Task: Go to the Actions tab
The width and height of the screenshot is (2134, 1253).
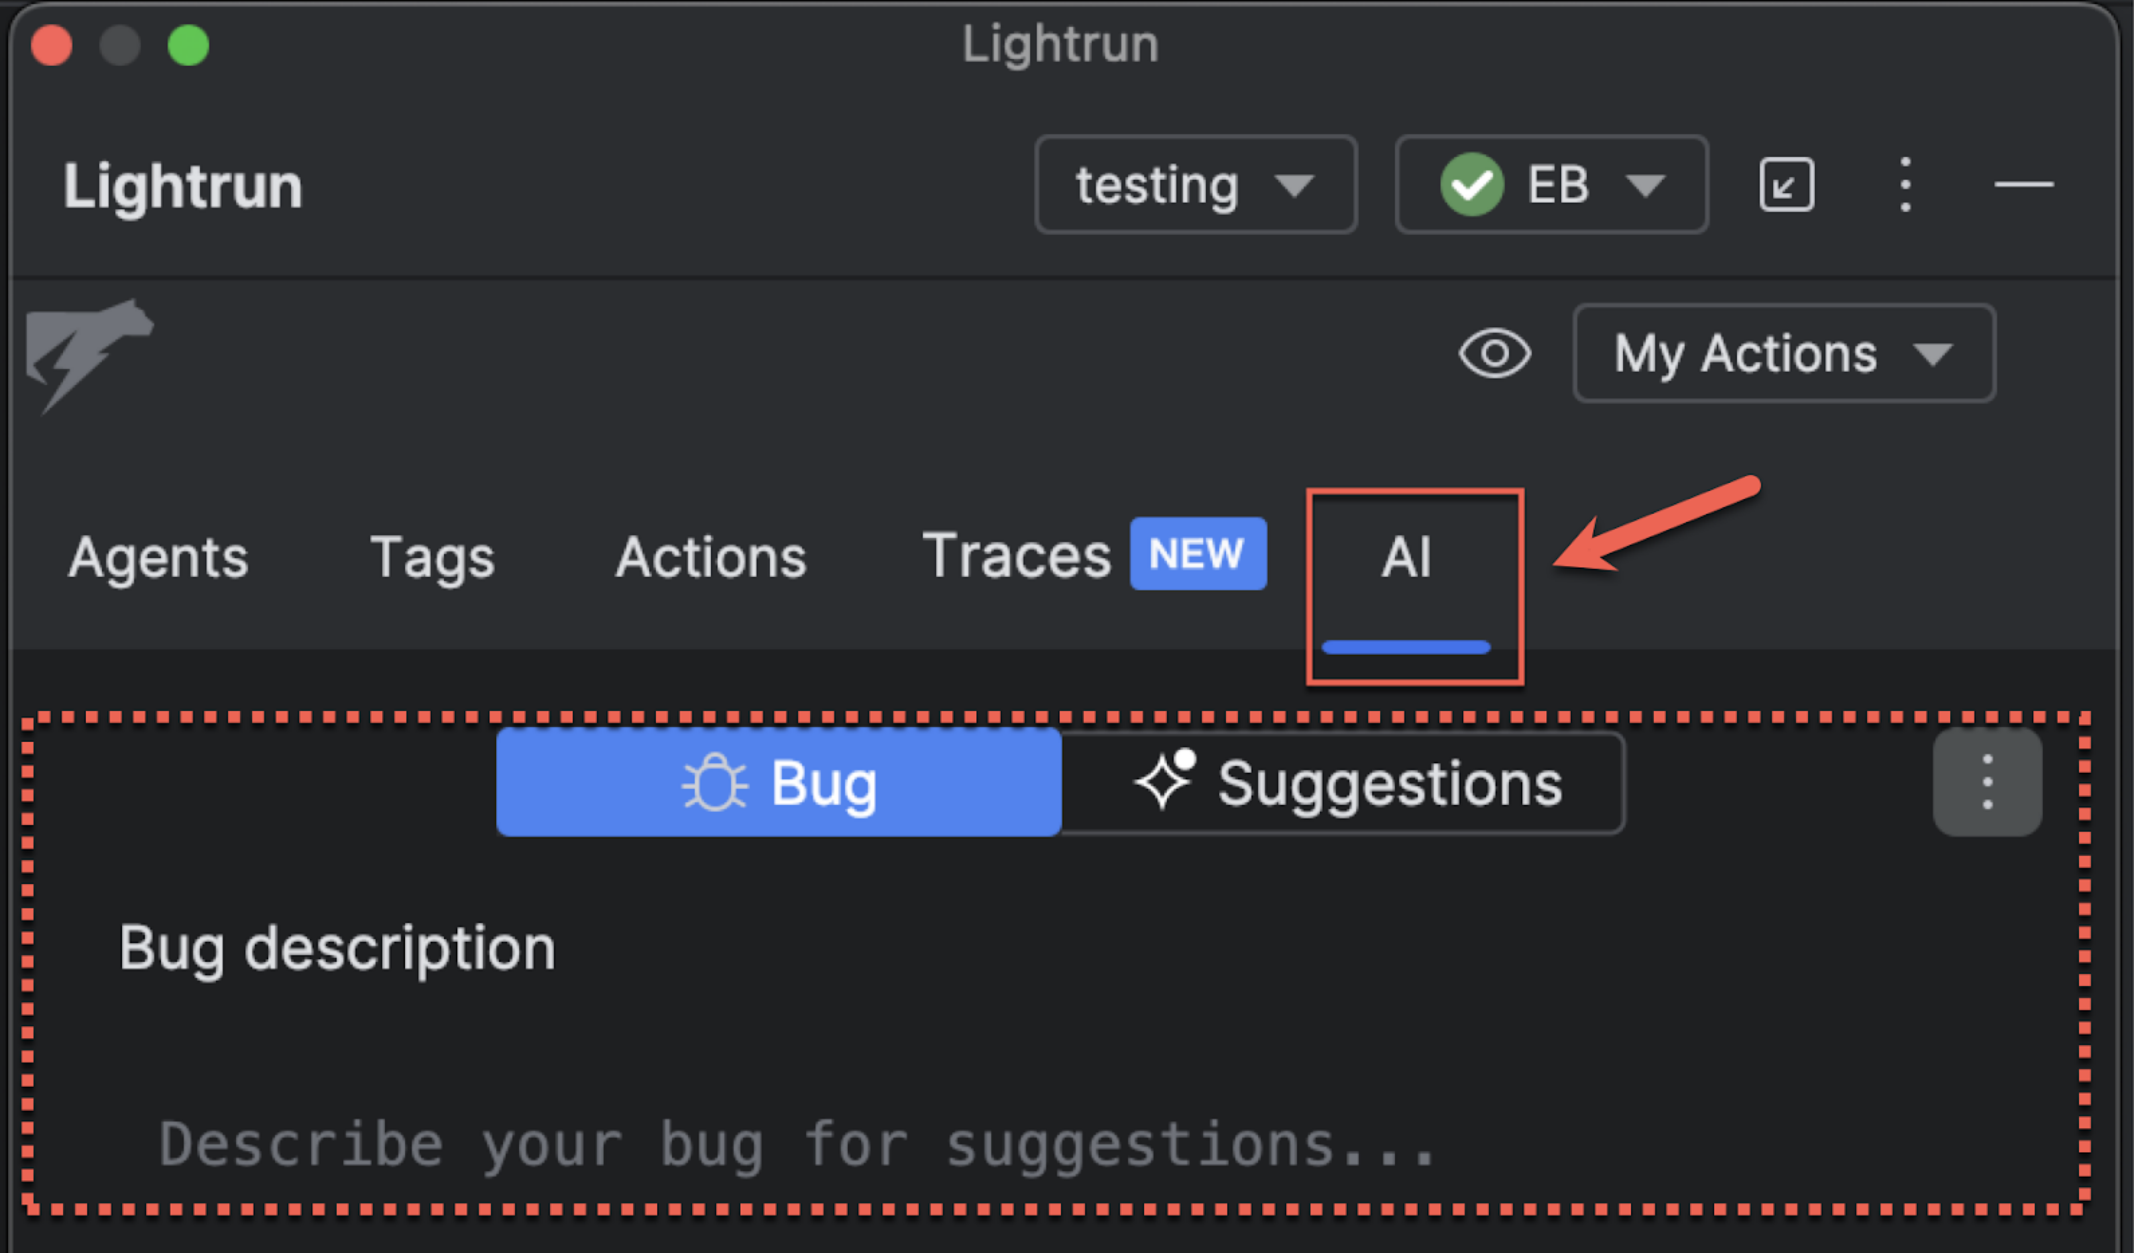Action: tap(710, 557)
